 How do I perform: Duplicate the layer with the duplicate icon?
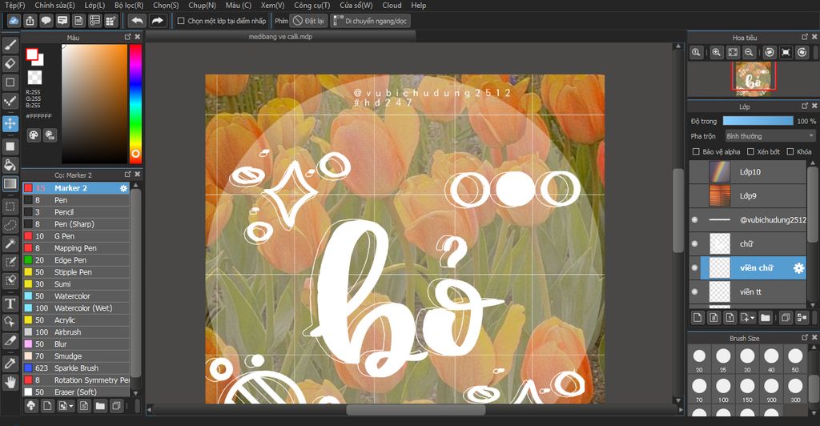[x=785, y=317]
